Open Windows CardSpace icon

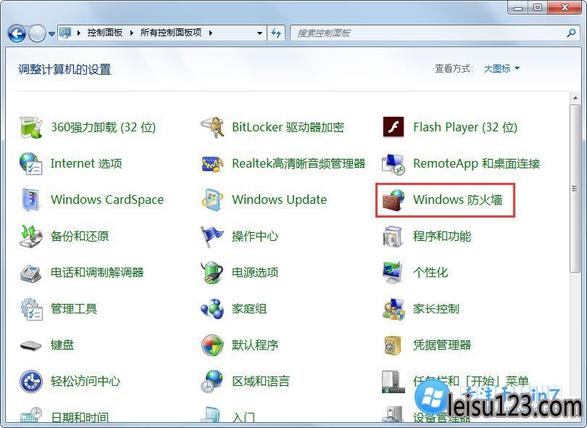[x=31, y=199]
